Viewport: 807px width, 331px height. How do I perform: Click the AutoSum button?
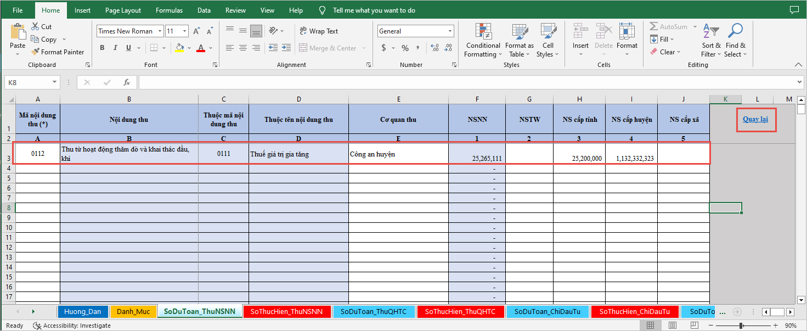tap(669, 26)
